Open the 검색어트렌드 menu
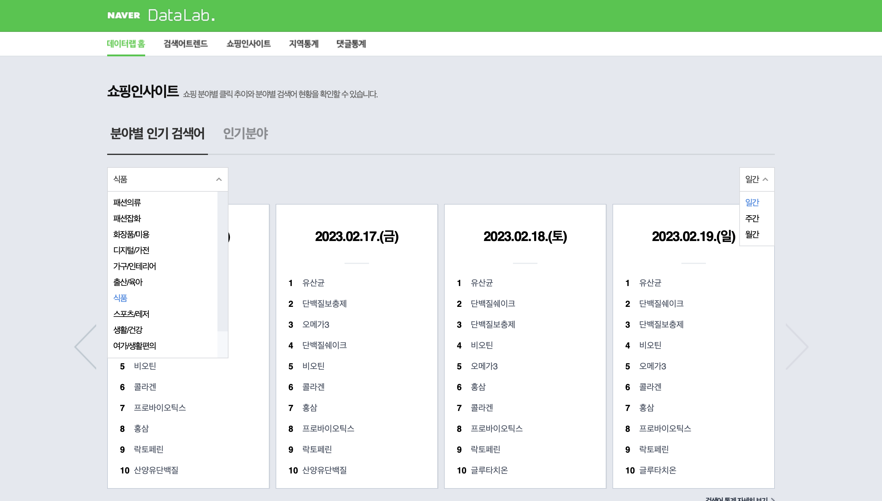The image size is (882, 501). (185, 44)
